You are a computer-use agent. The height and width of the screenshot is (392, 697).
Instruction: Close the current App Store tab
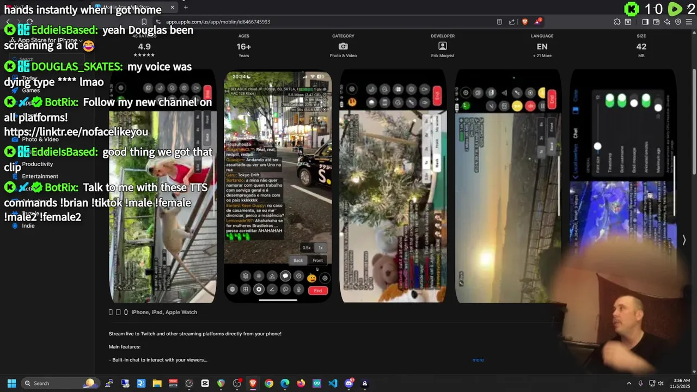coord(173,7)
